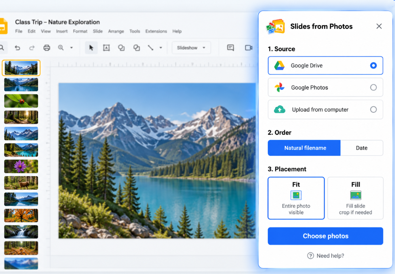The height and width of the screenshot is (274, 395).
Task: Select the purple flower slide thumbnail
Action: (x=21, y=166)
